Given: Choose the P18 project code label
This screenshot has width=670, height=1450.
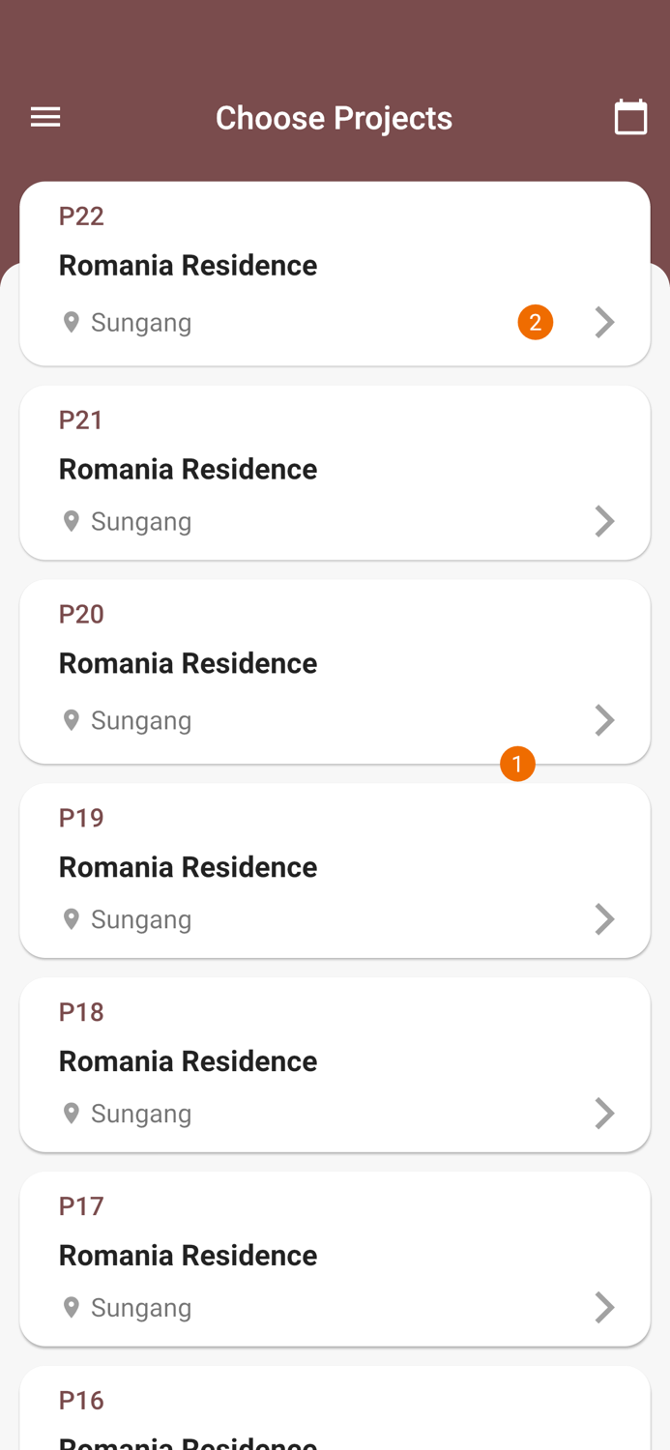Looking at the screenshot, I should pyautogui.click(x=81, y=1012).
